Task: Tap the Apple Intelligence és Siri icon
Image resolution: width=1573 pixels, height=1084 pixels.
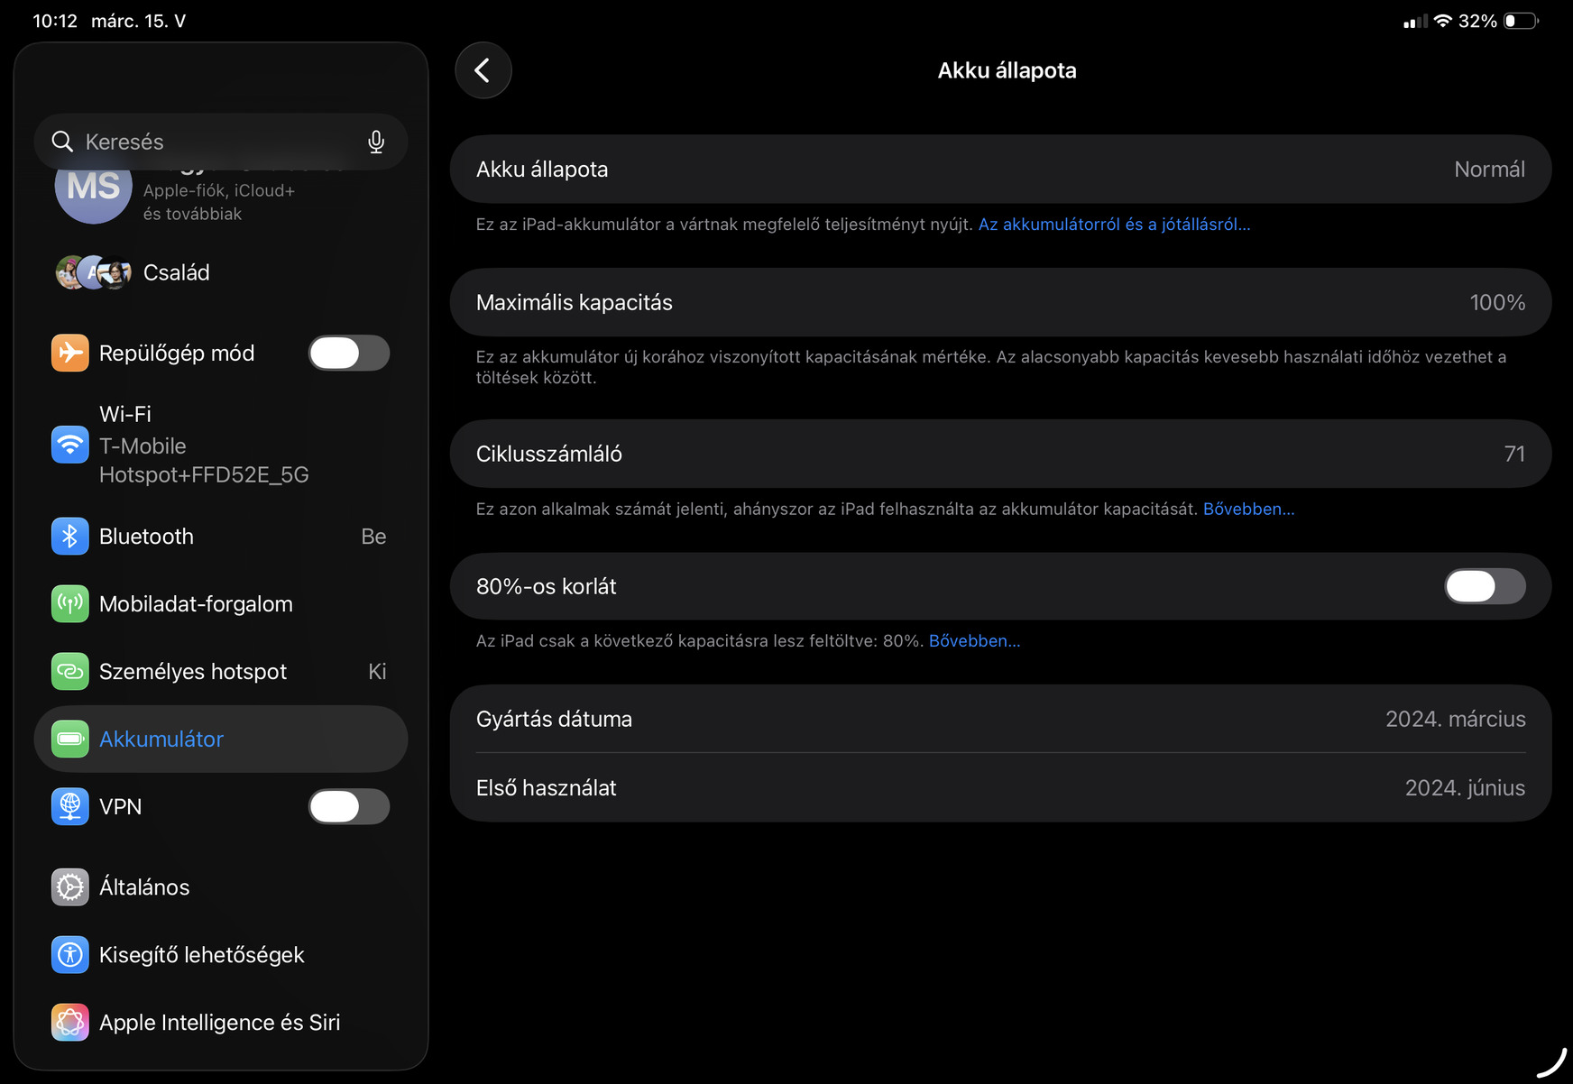Action: 70,1023
